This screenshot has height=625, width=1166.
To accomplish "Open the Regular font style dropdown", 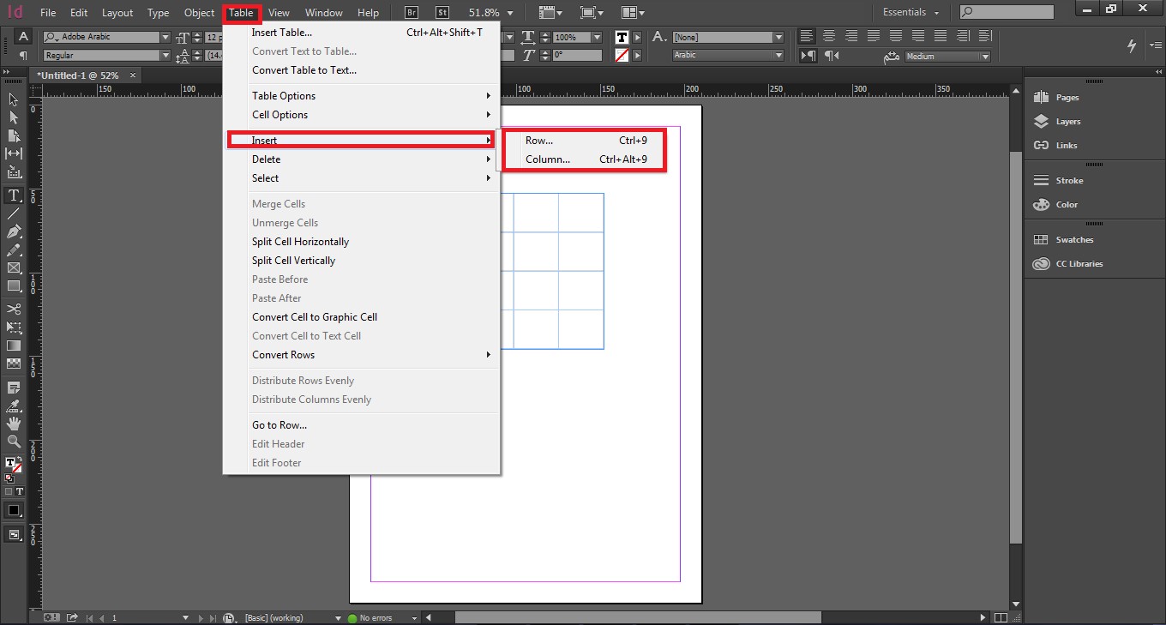I will point(165,56).
